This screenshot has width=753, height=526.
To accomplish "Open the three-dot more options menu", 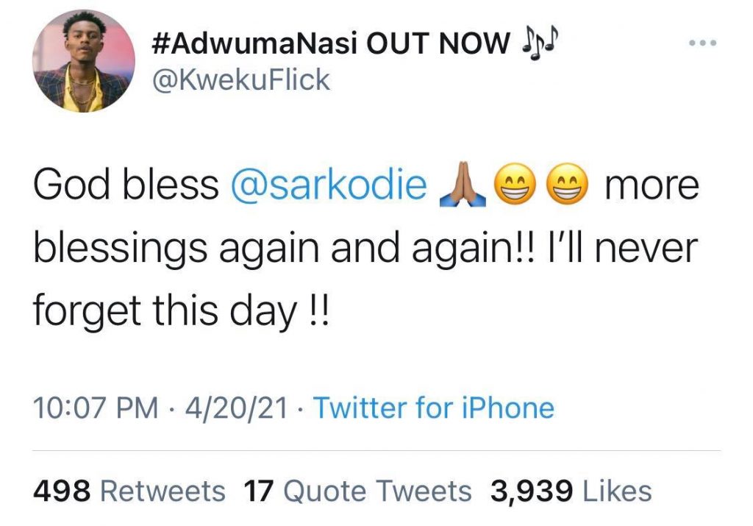I will (702, 43).
